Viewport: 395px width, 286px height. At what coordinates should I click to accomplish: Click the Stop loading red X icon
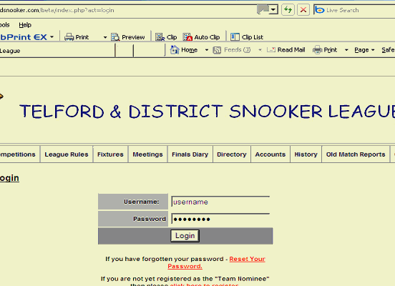[x=303, y=10]
